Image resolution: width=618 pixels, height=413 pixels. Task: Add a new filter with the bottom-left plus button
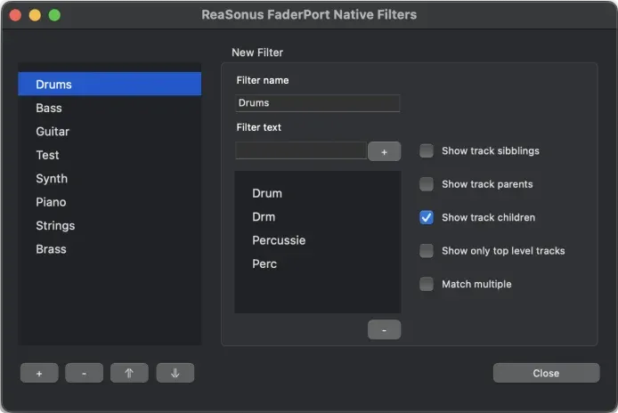tap(39, 373)
